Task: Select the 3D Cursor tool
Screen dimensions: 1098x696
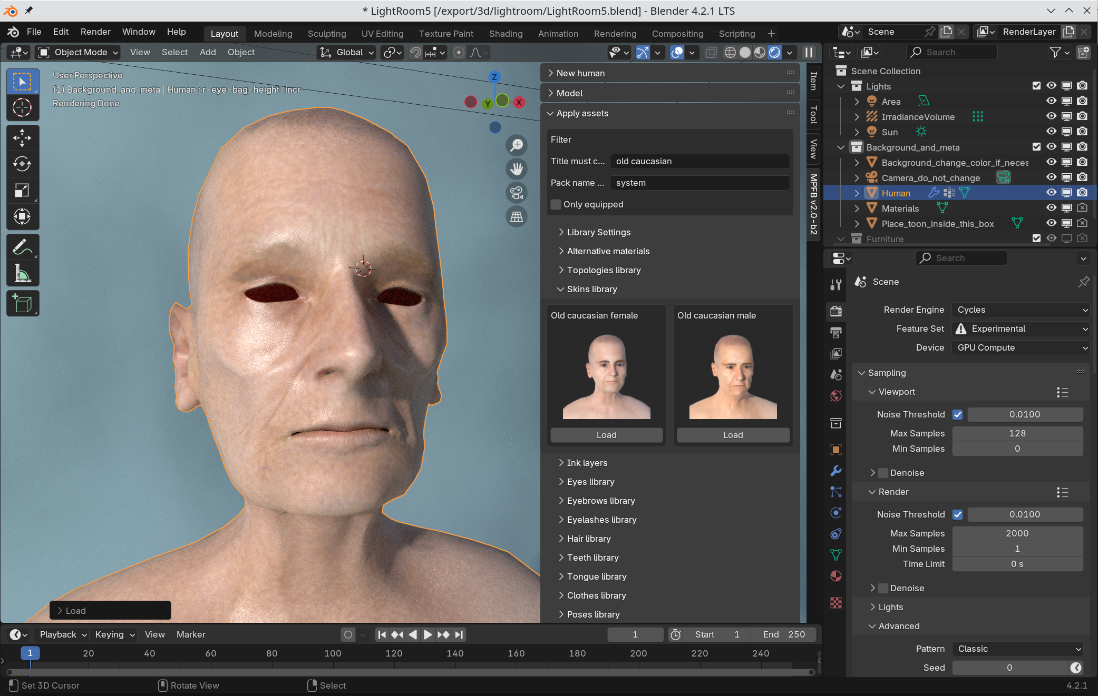Action: click(22, 107)
